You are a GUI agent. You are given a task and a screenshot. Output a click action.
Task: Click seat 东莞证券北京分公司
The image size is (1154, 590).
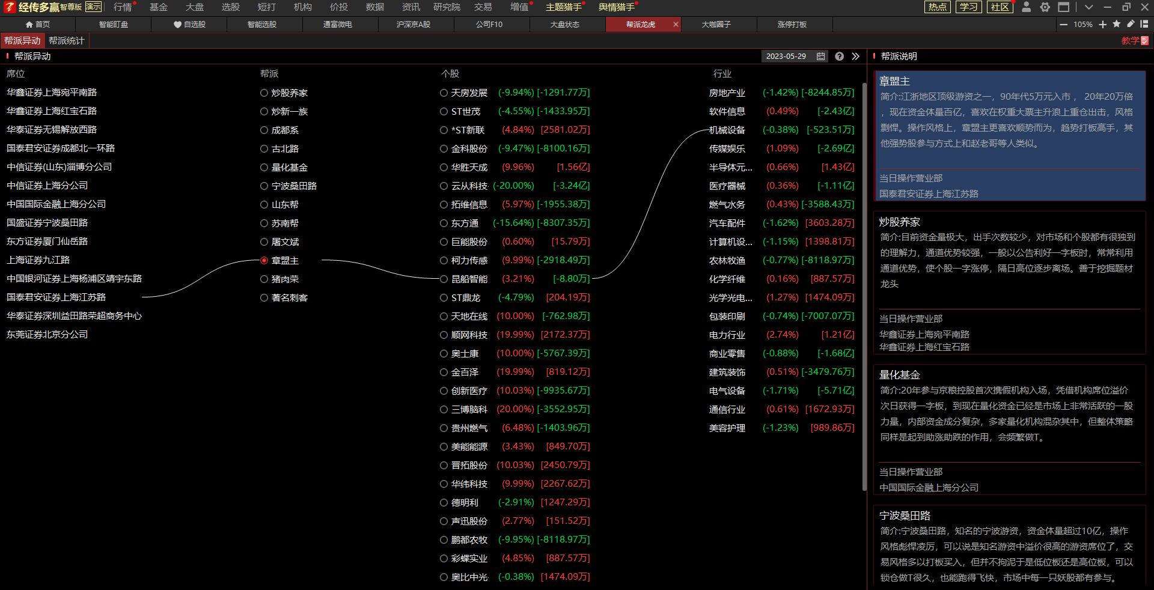(x=47, y=335)
